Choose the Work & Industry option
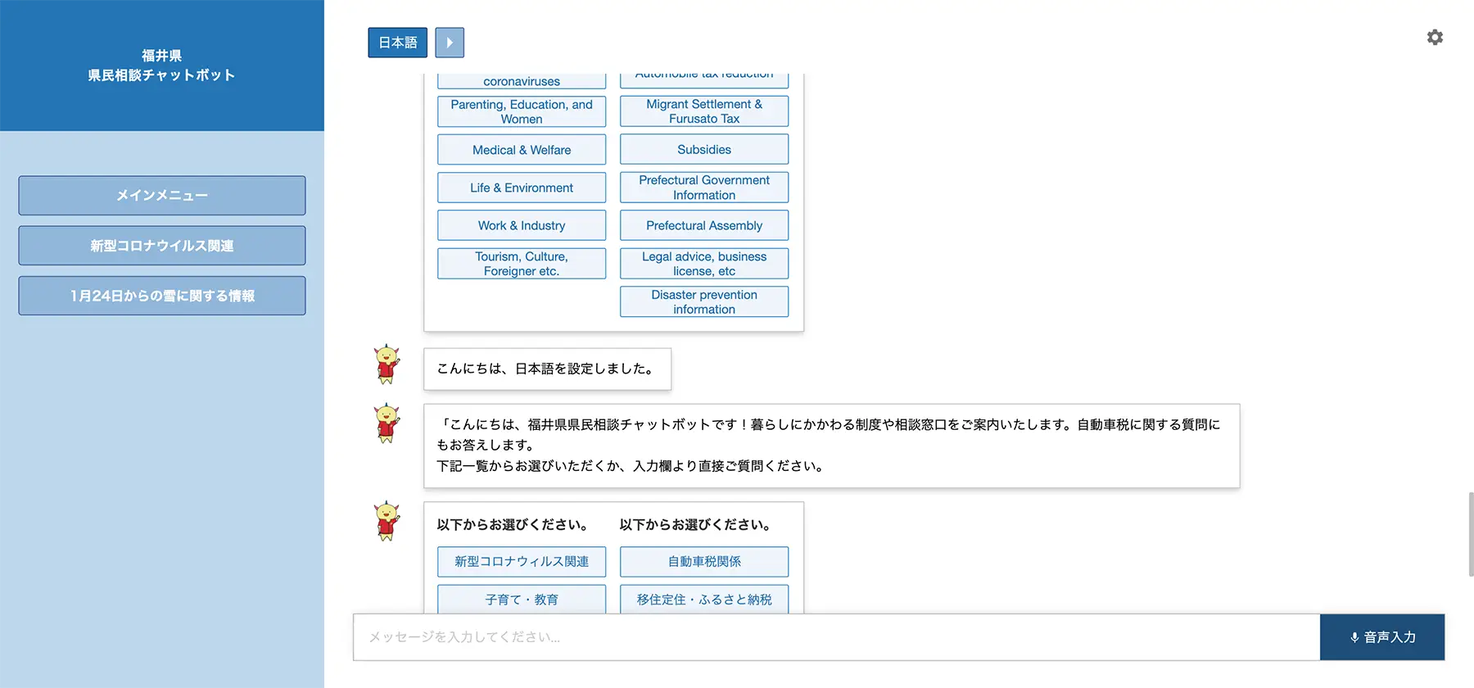 point(522,225)
